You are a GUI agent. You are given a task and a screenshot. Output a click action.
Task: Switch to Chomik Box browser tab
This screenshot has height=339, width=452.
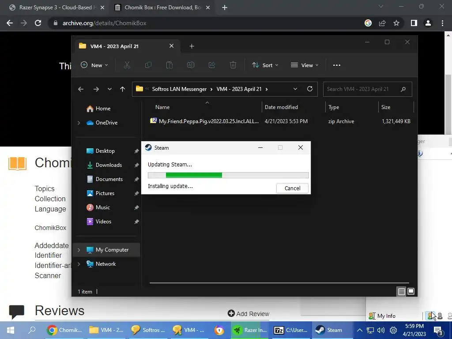(162, 8)
